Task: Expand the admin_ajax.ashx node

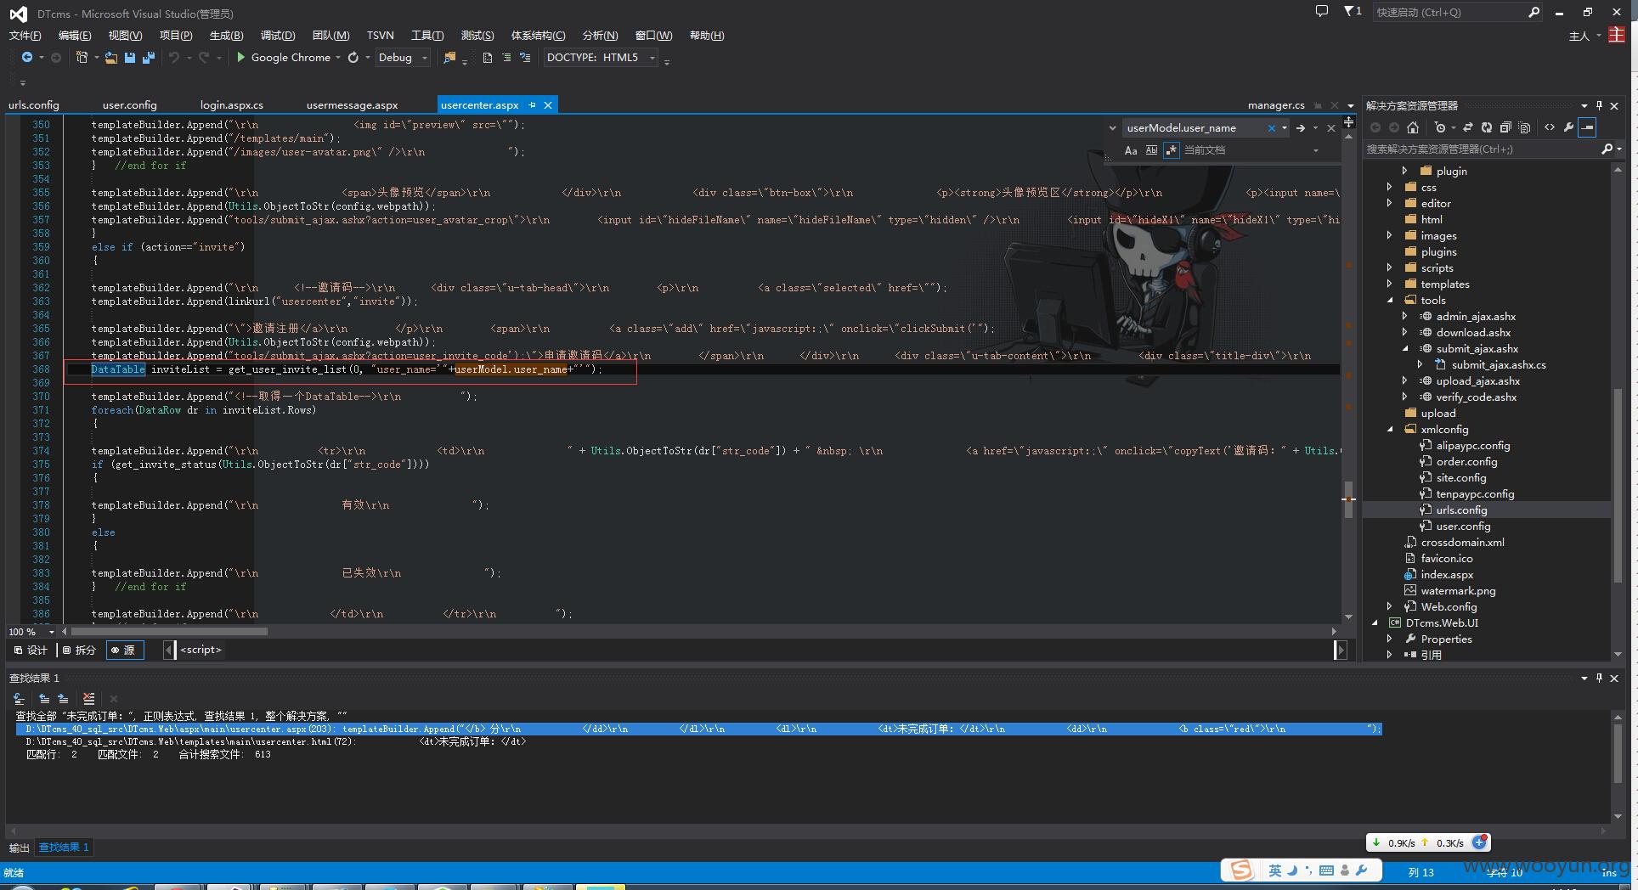Action: pyautogui.click(x=1405, y=316)
